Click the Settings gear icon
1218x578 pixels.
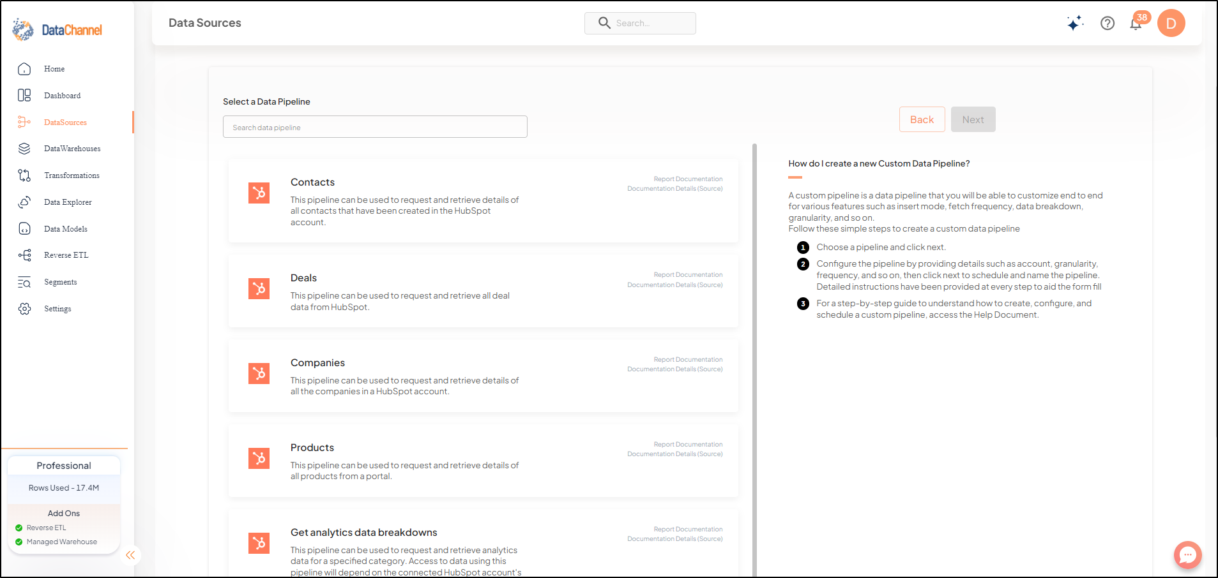24,309
